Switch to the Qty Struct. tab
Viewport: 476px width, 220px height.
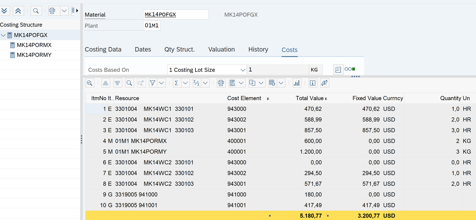(179, 49)
